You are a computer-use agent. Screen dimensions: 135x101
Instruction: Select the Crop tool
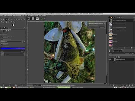point(11,20)
